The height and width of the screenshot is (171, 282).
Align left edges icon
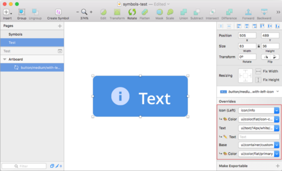click(x=239, y=26)
